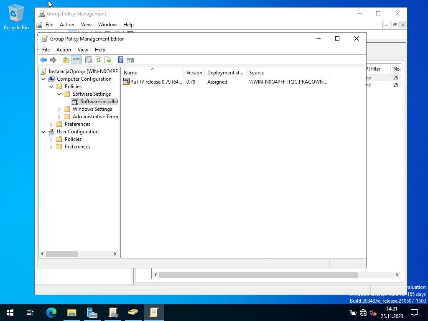Select User Configuration in the tree
The height and width of the screenshot is (321, 428).
click(x=77, y=132)
